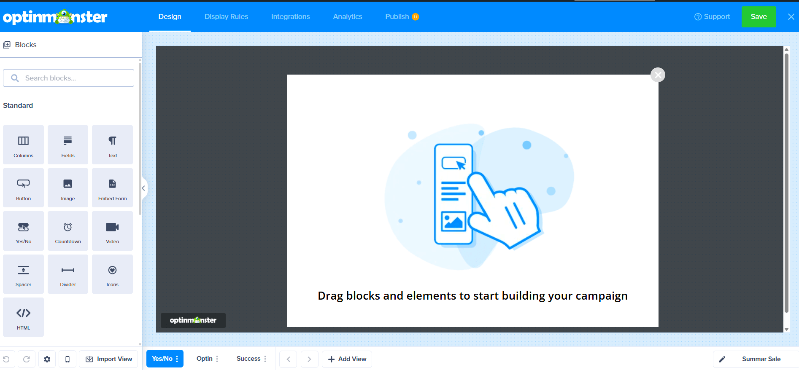Add a Fields block
The width and height of the screenshot is (799, 370).
[x=68, y=145]
